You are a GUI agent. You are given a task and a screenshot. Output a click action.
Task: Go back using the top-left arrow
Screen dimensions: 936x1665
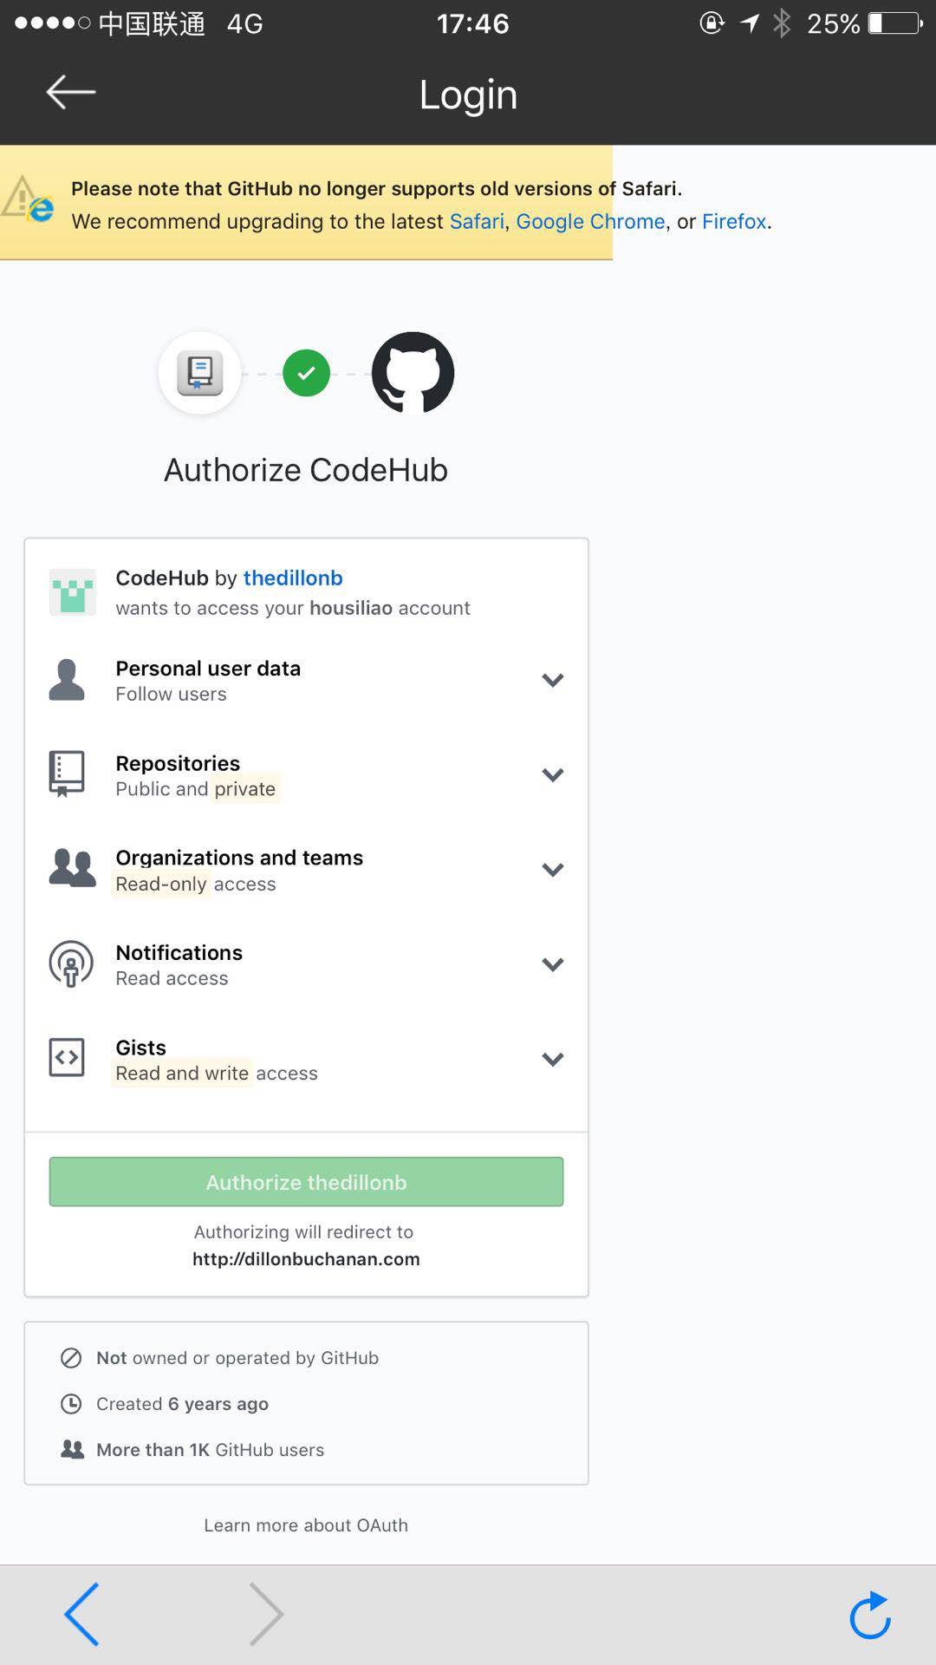pyautogui.click(x=69, y=91)
